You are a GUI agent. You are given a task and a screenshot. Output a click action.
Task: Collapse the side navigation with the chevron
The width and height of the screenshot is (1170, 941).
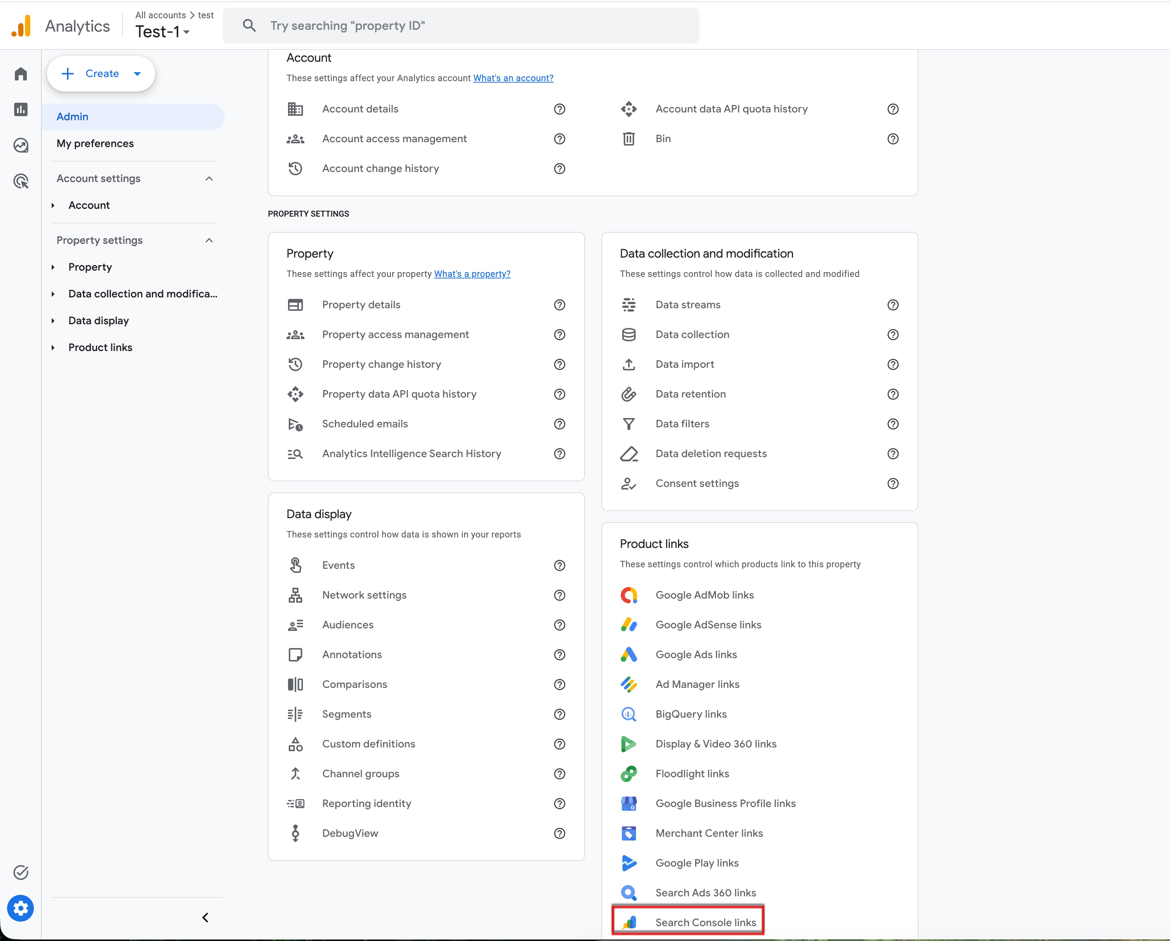(x=205, y=918)
